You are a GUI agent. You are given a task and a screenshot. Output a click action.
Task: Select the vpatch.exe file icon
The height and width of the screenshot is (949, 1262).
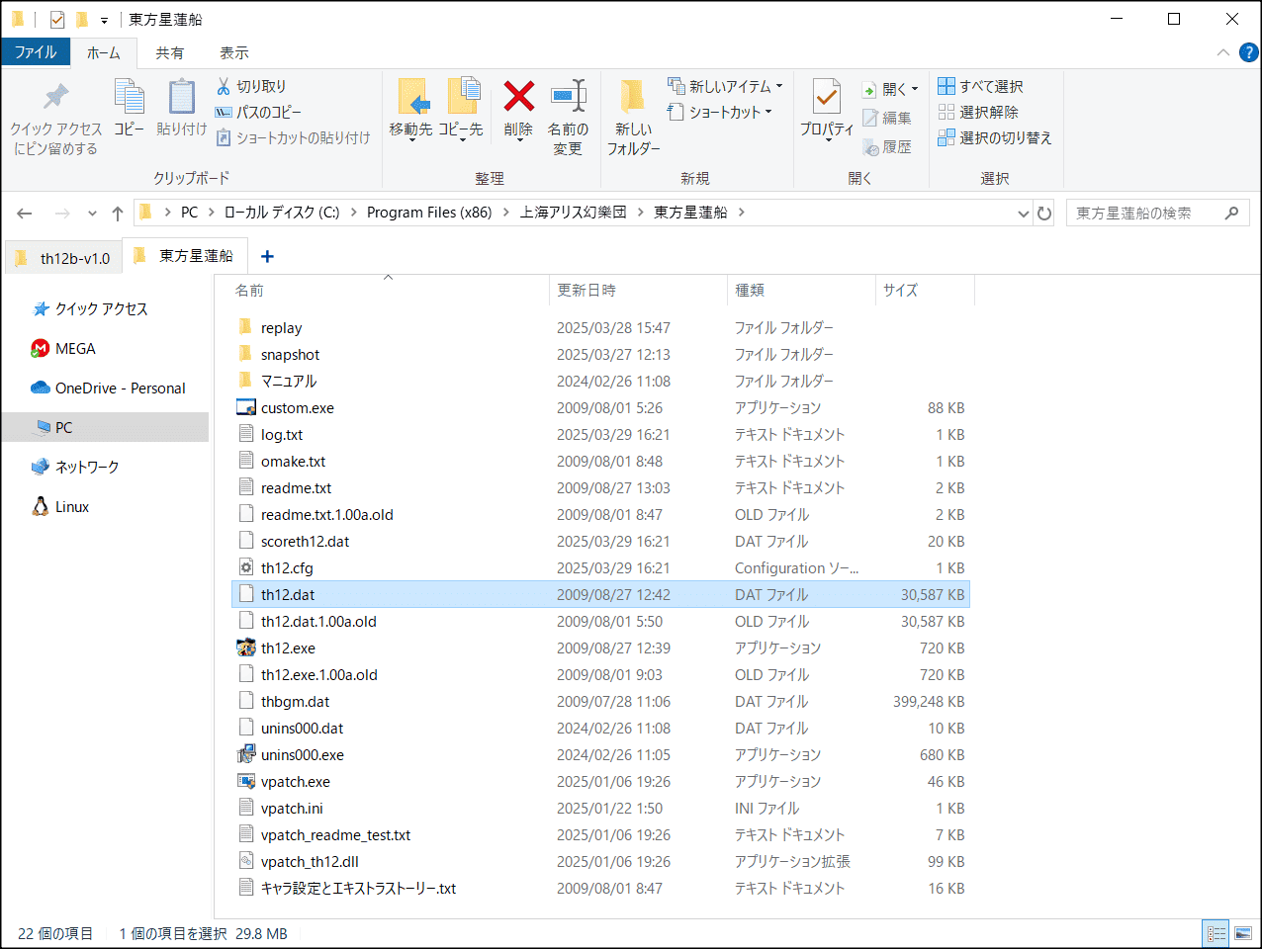(246, 781)
